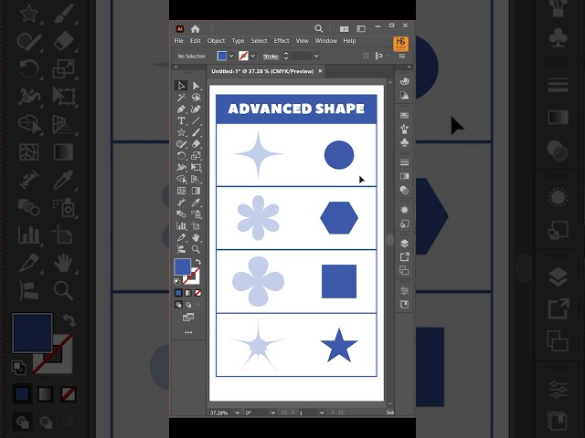The image size is (585, 438).
Task: Enable Draw Normal mode
Action: 178,305
